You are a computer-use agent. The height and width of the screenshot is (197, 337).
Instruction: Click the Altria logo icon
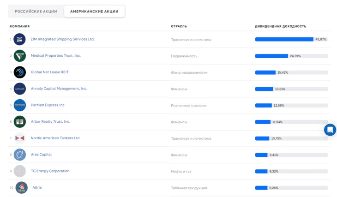[22, 188]
